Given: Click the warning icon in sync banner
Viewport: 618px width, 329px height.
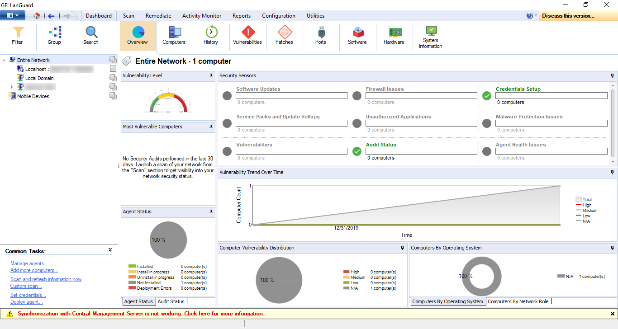Looking at the screenshot, I should tap(9, 314).
